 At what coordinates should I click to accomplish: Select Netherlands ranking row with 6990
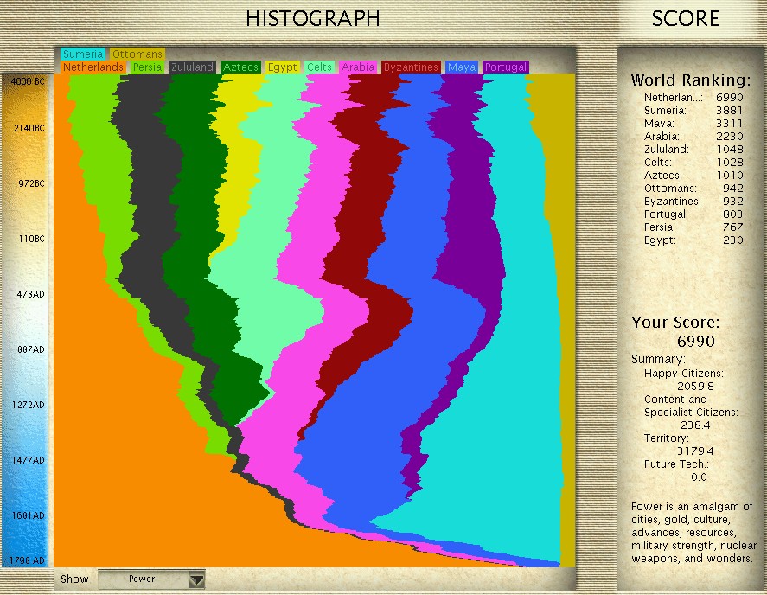(693, 98)
